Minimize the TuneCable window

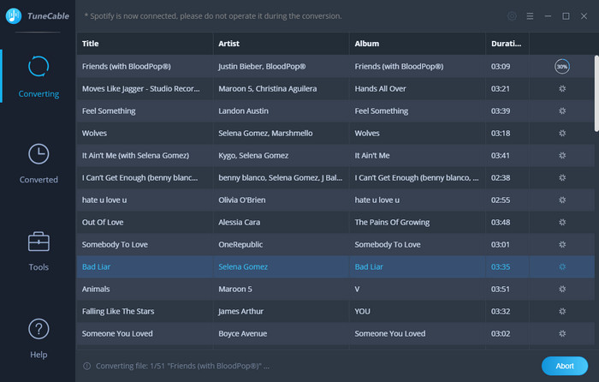click(548, 16)
